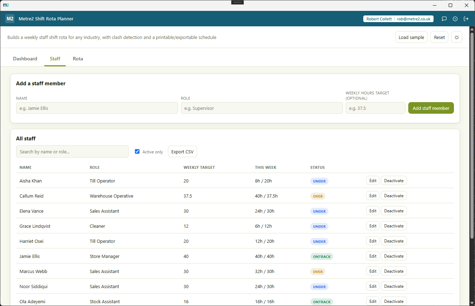Export the staff list as CSV
The width and height of the screenshot is (475, 306).
(x=182, y=152)
